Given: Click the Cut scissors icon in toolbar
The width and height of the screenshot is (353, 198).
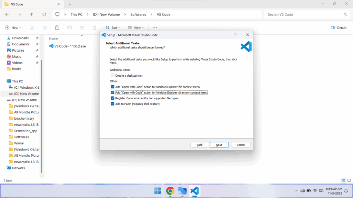Looking at the screenshot, I should click(x=32, y=27).
